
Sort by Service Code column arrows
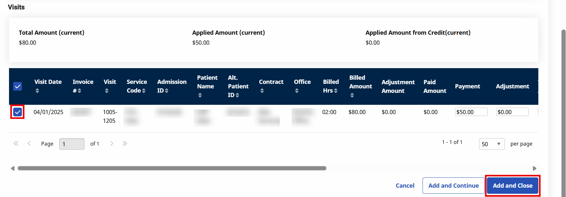tap(144, 91)
